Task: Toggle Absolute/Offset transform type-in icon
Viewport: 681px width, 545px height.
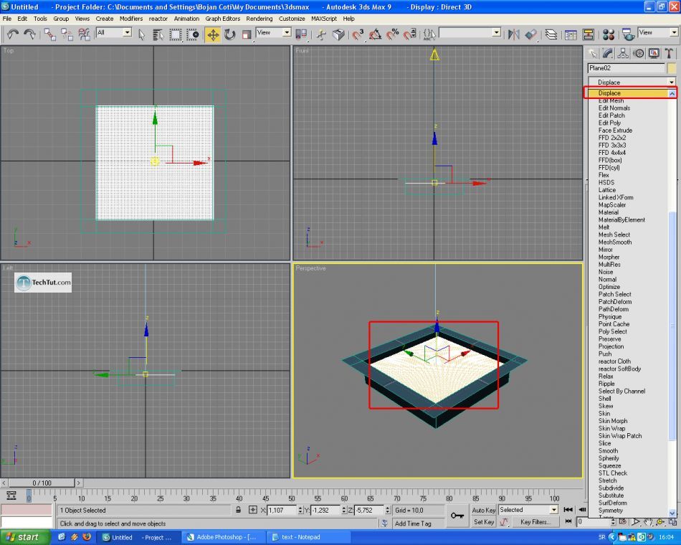Action: [253, 510]
